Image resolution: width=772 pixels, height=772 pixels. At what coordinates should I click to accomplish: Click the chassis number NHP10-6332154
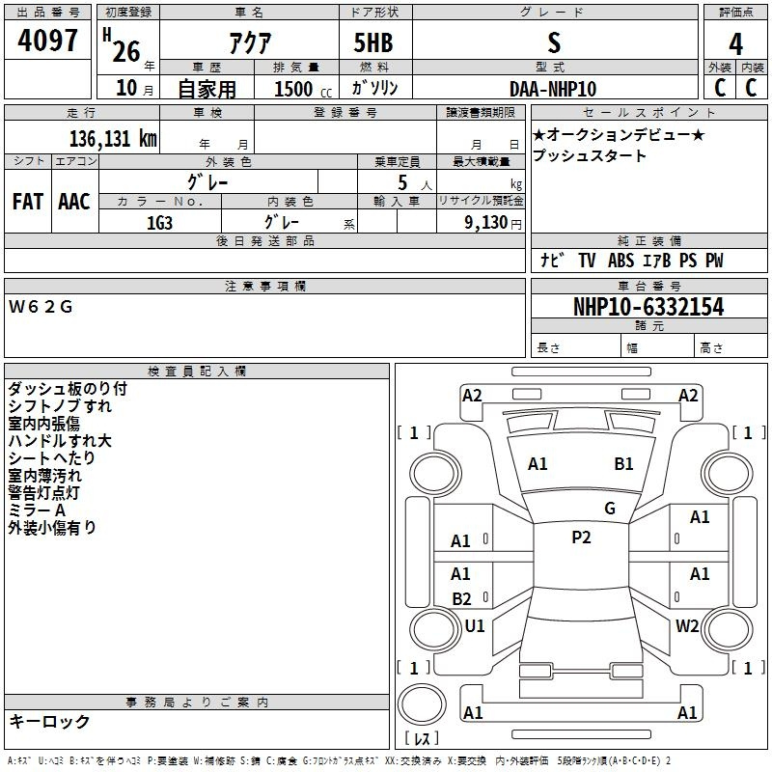point(648,307)
